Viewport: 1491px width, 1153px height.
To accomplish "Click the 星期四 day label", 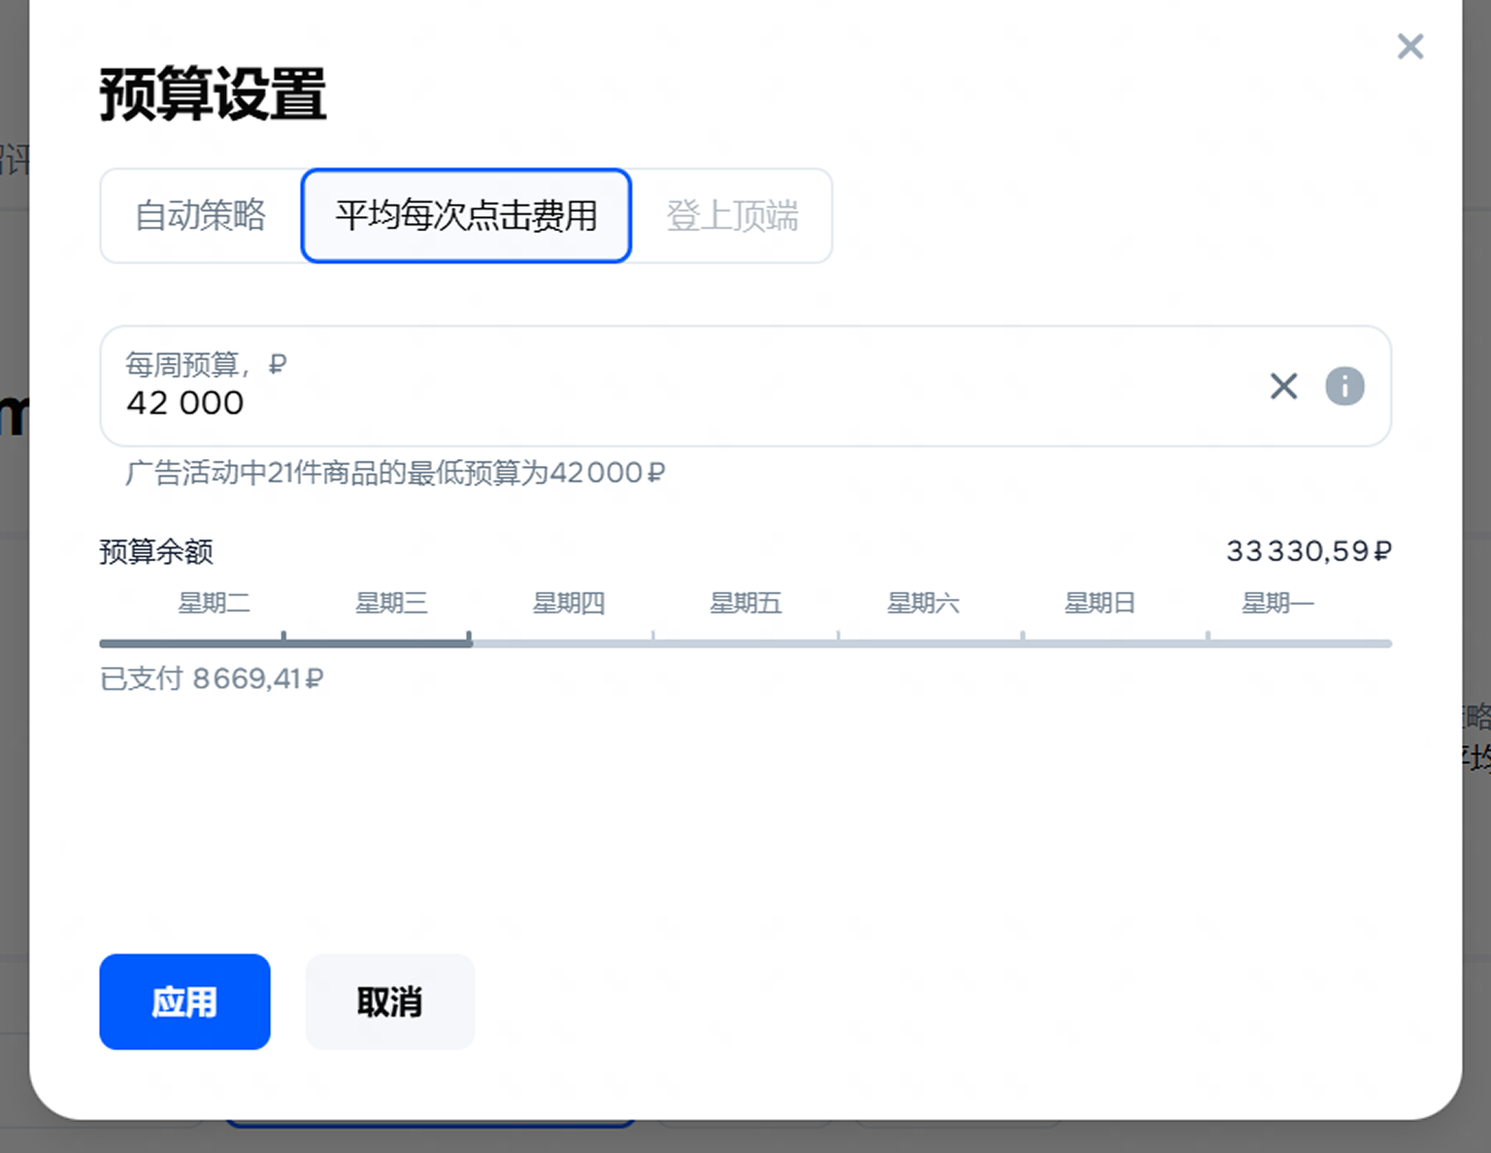I will point(569,604).
